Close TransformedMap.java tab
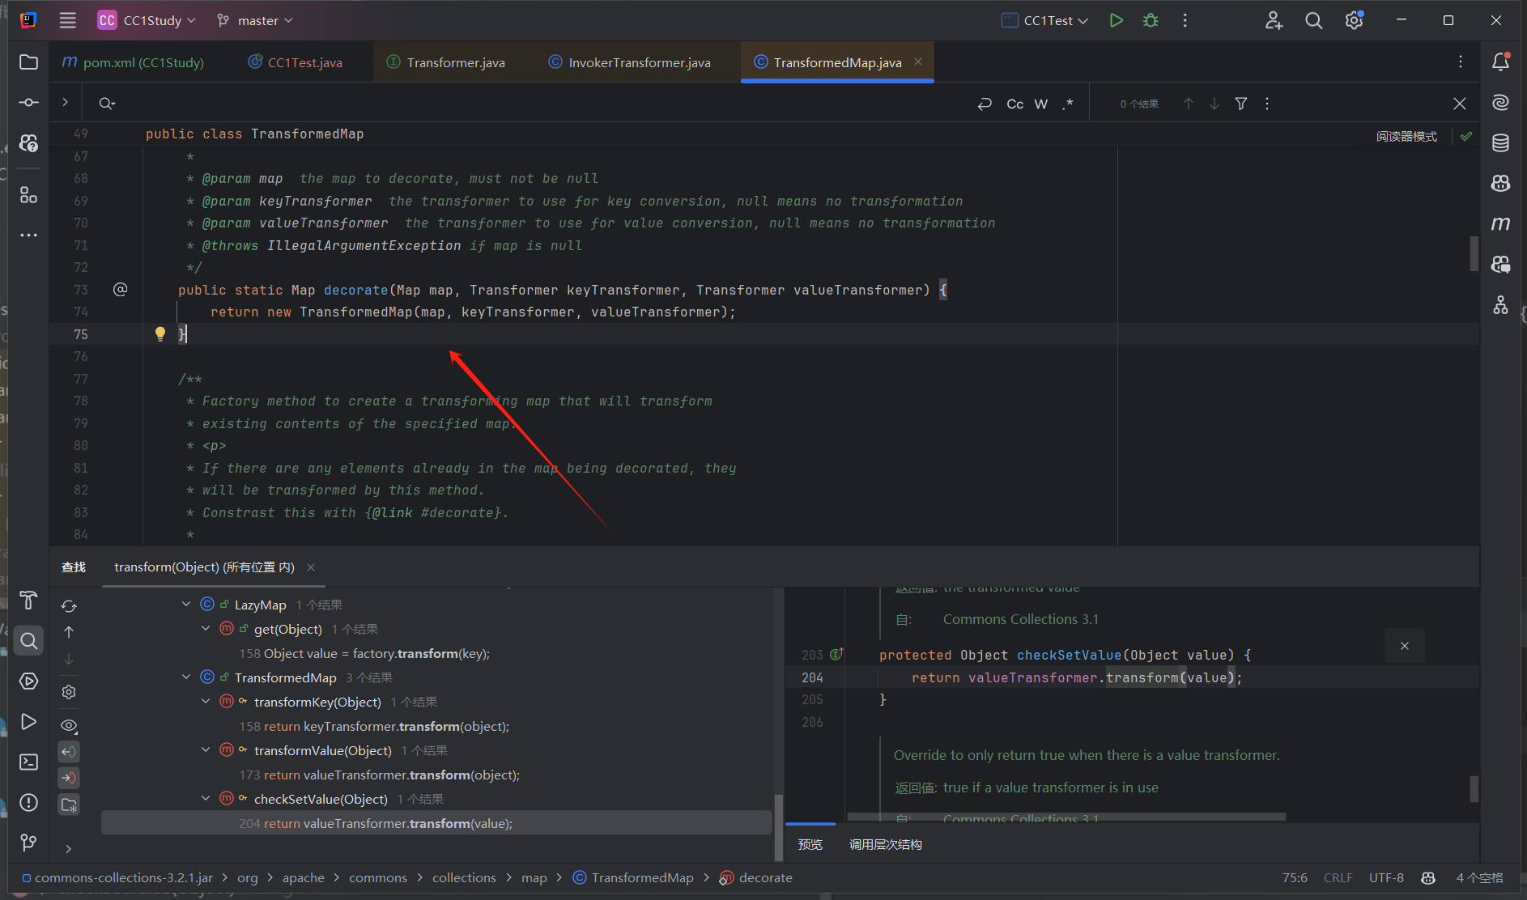Image resolution: width=1527 pixels, height=900 pixels. pos(918,62)
